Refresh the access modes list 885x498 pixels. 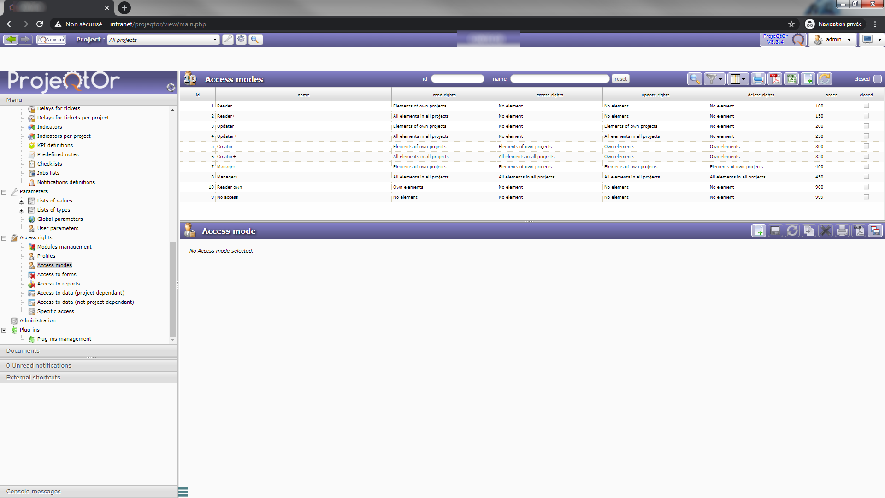click(825, 79)
